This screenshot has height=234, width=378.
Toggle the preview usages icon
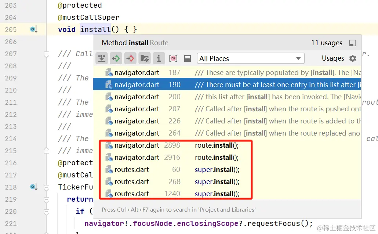coord(188,58)
